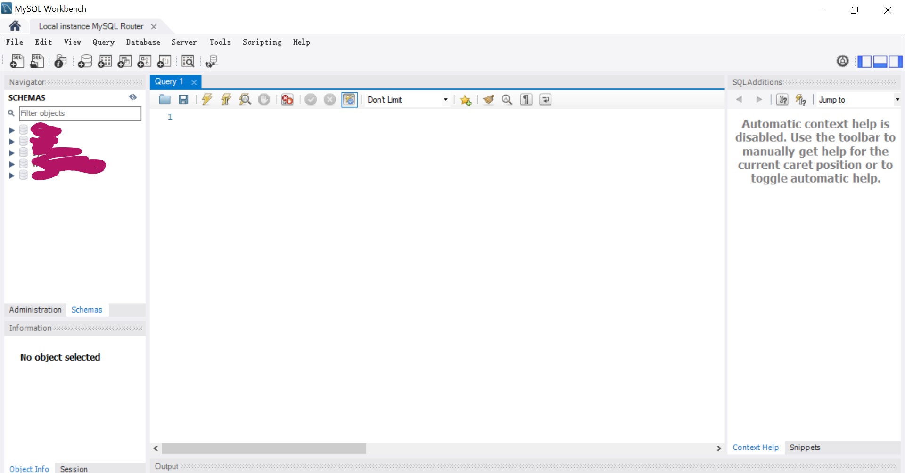The image size is (905, 473).
Task: Toggle stop-on-error for script execution
Action: pyautogui.click(x=287, y=100)
